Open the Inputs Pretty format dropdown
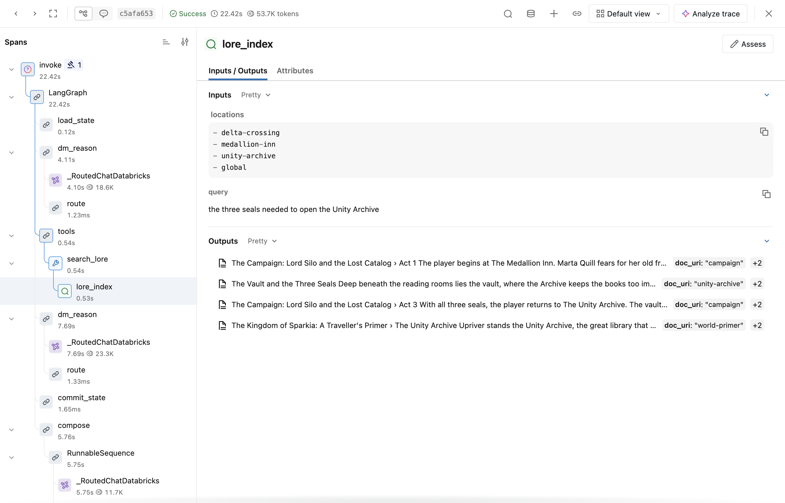The image size is (785, 503). [256, 95]
